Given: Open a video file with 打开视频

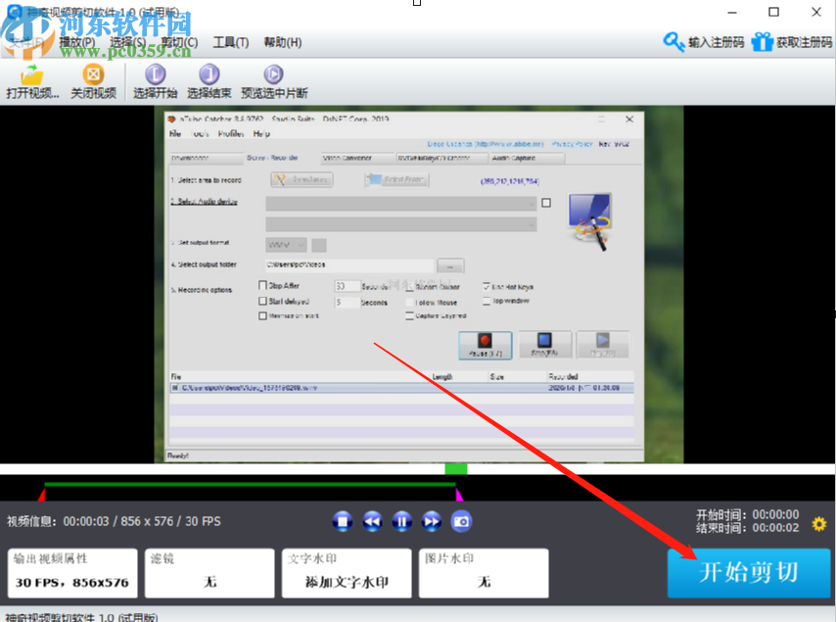Looking at the screenshot, I should tap(32, 82).
